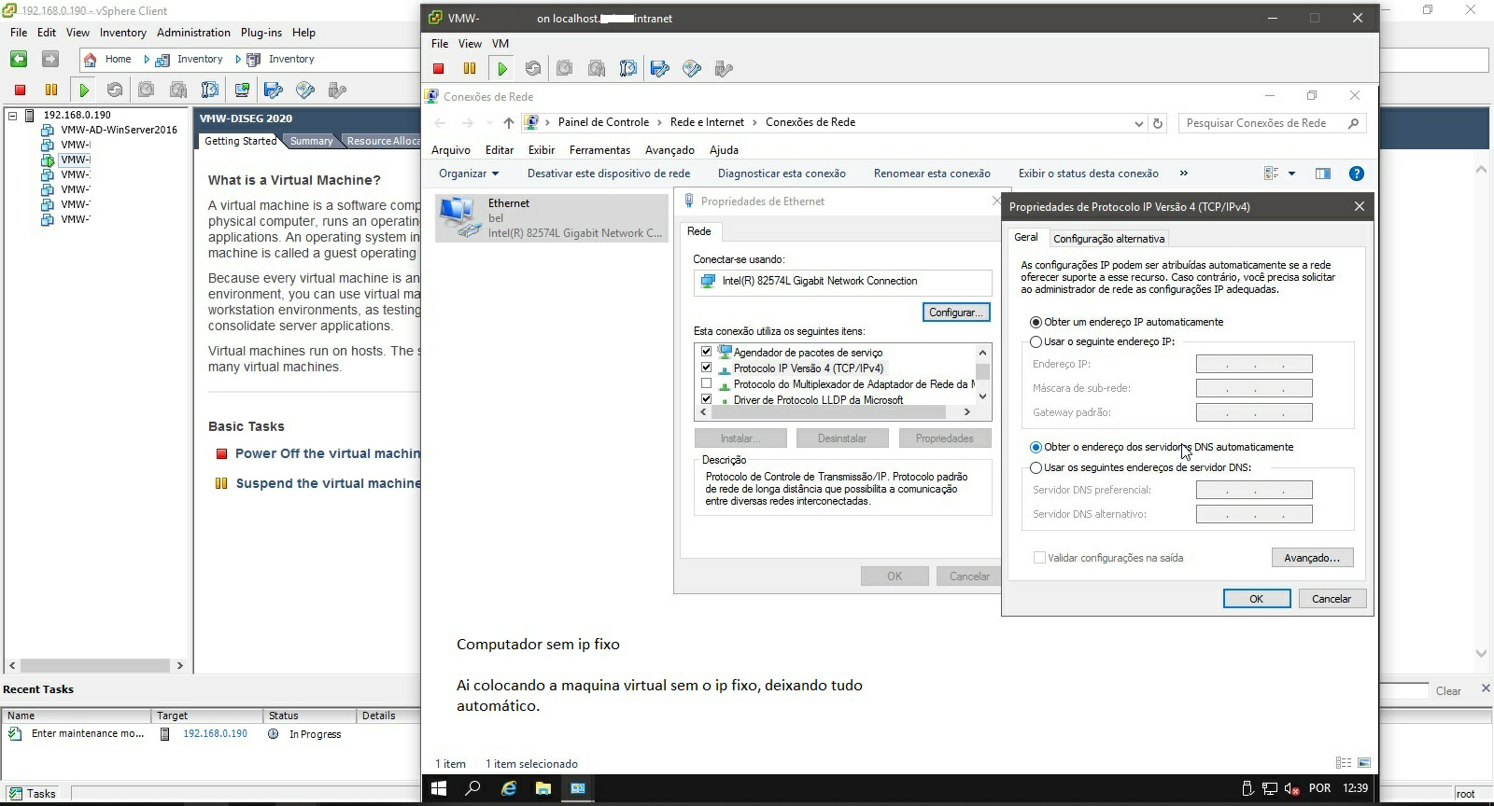This screenshot has width=1494, height=806.
Task: Switch to Summary tab in vSphere Client
Action: click(311, 141)
